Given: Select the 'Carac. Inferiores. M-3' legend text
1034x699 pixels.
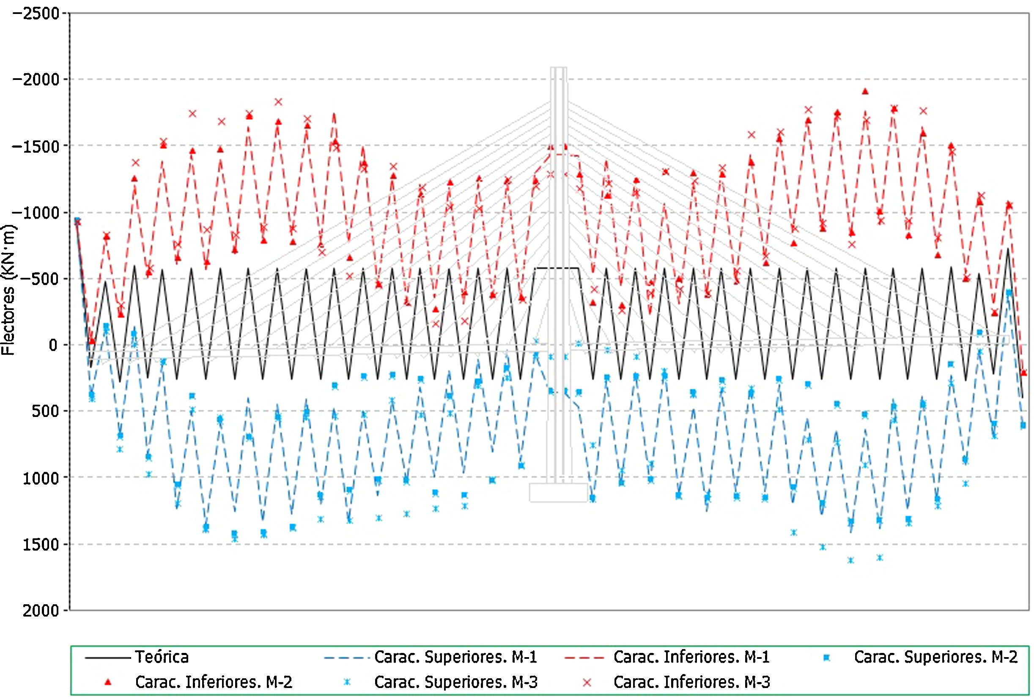Looking at the screenshot, I should [691, 682].
